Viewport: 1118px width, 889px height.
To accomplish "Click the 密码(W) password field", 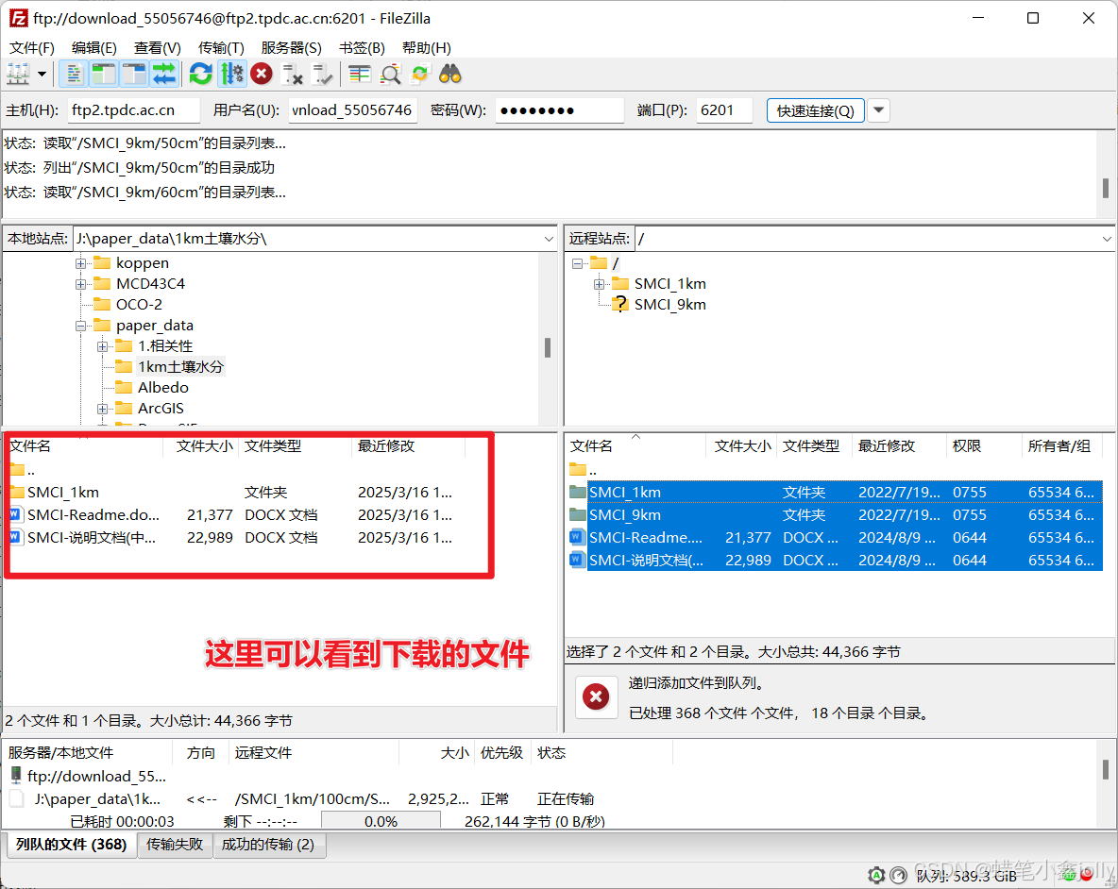I will pos(560,110).
